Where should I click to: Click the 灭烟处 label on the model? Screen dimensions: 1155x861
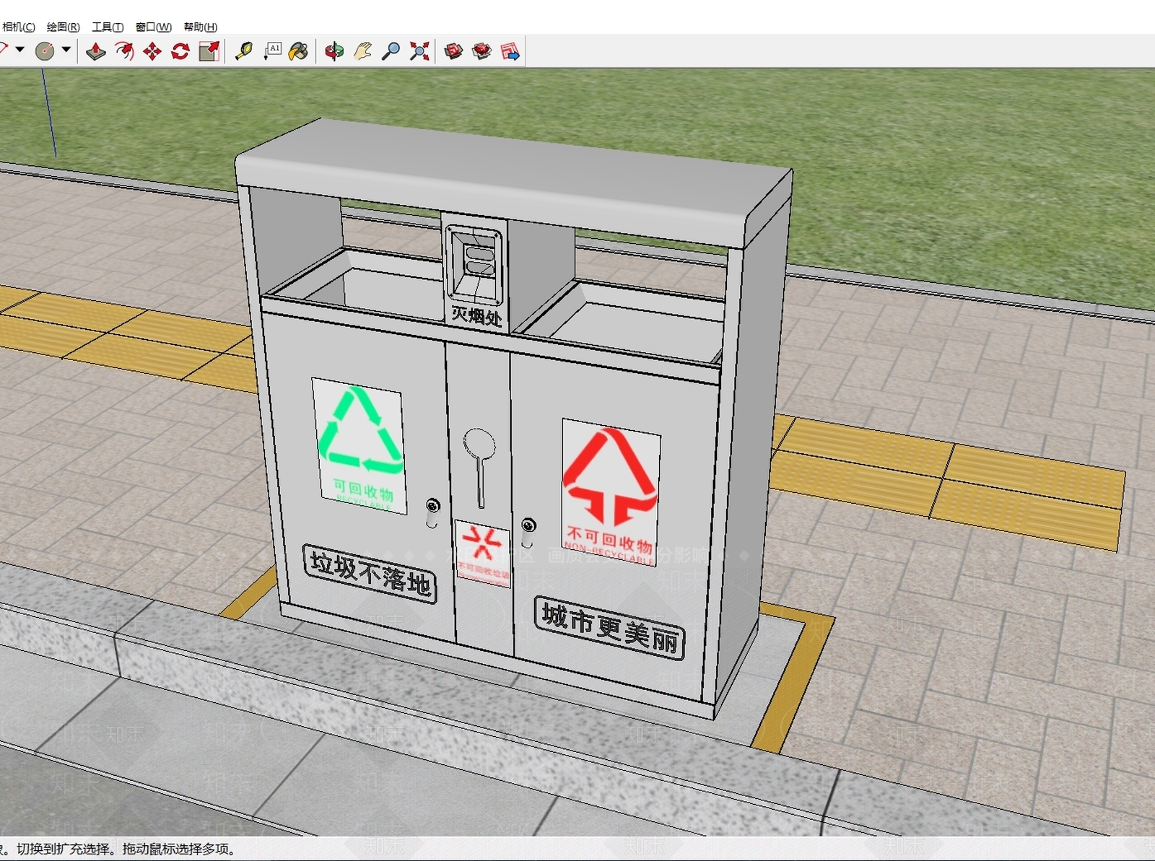[x=476, y=316]
